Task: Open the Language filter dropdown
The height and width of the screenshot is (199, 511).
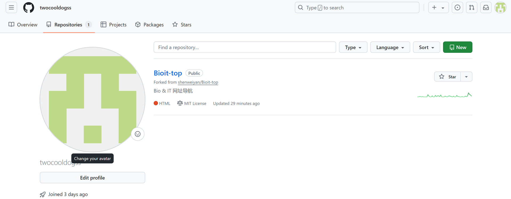Action: [x=390, y=47]
